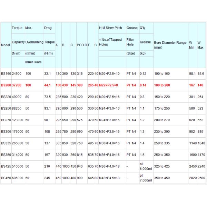The width and height of the screenshot is (207, 207).
Task: Click torque capacity value 176000
Action: tap(18, 132)
